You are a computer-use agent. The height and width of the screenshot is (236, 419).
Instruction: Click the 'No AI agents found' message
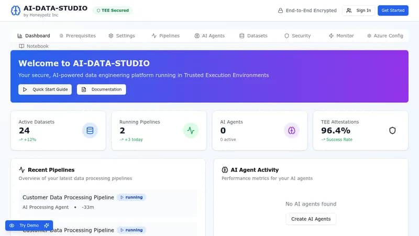click(311, 204)
